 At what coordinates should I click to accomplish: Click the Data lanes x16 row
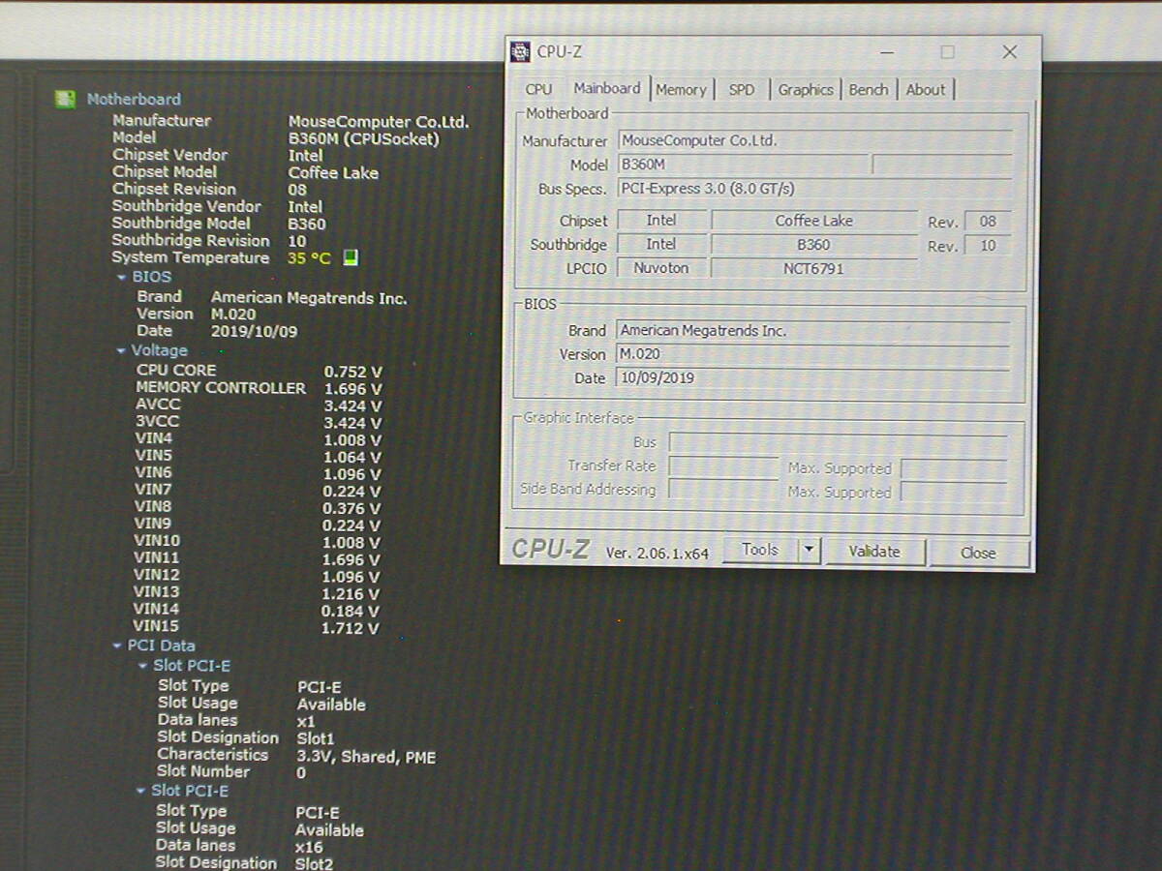239,846
